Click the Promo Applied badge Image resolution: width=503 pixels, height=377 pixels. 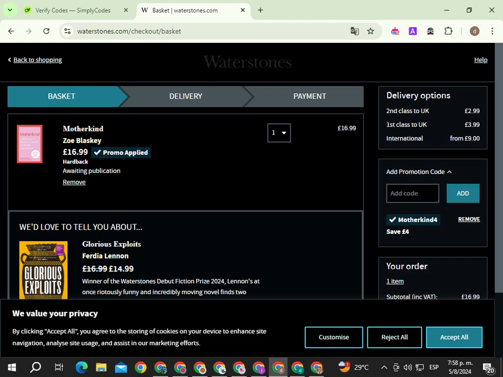(121, 152)
